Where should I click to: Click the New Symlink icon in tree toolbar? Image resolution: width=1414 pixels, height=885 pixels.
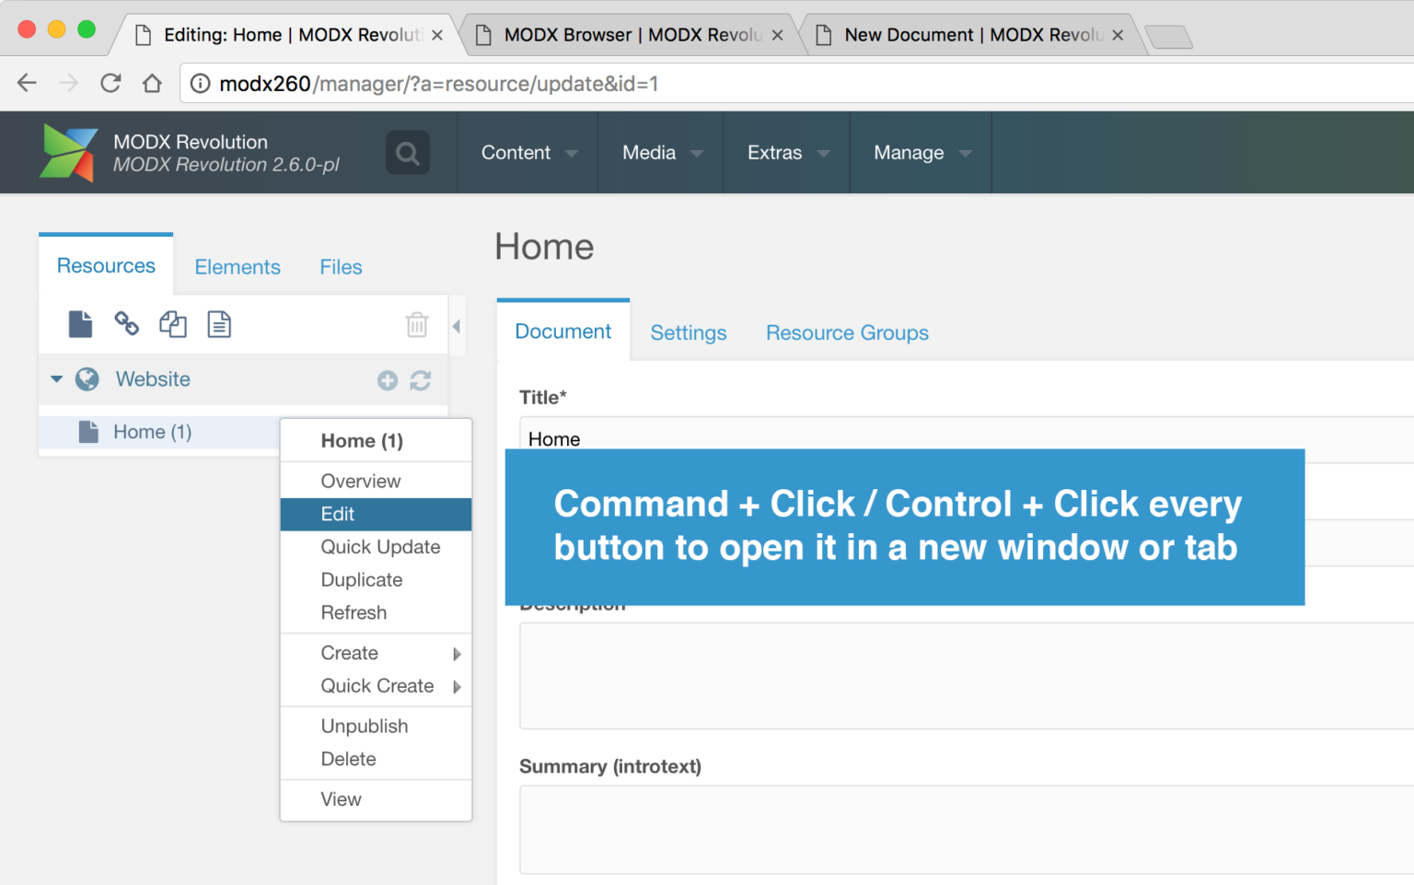pos(173,324)
